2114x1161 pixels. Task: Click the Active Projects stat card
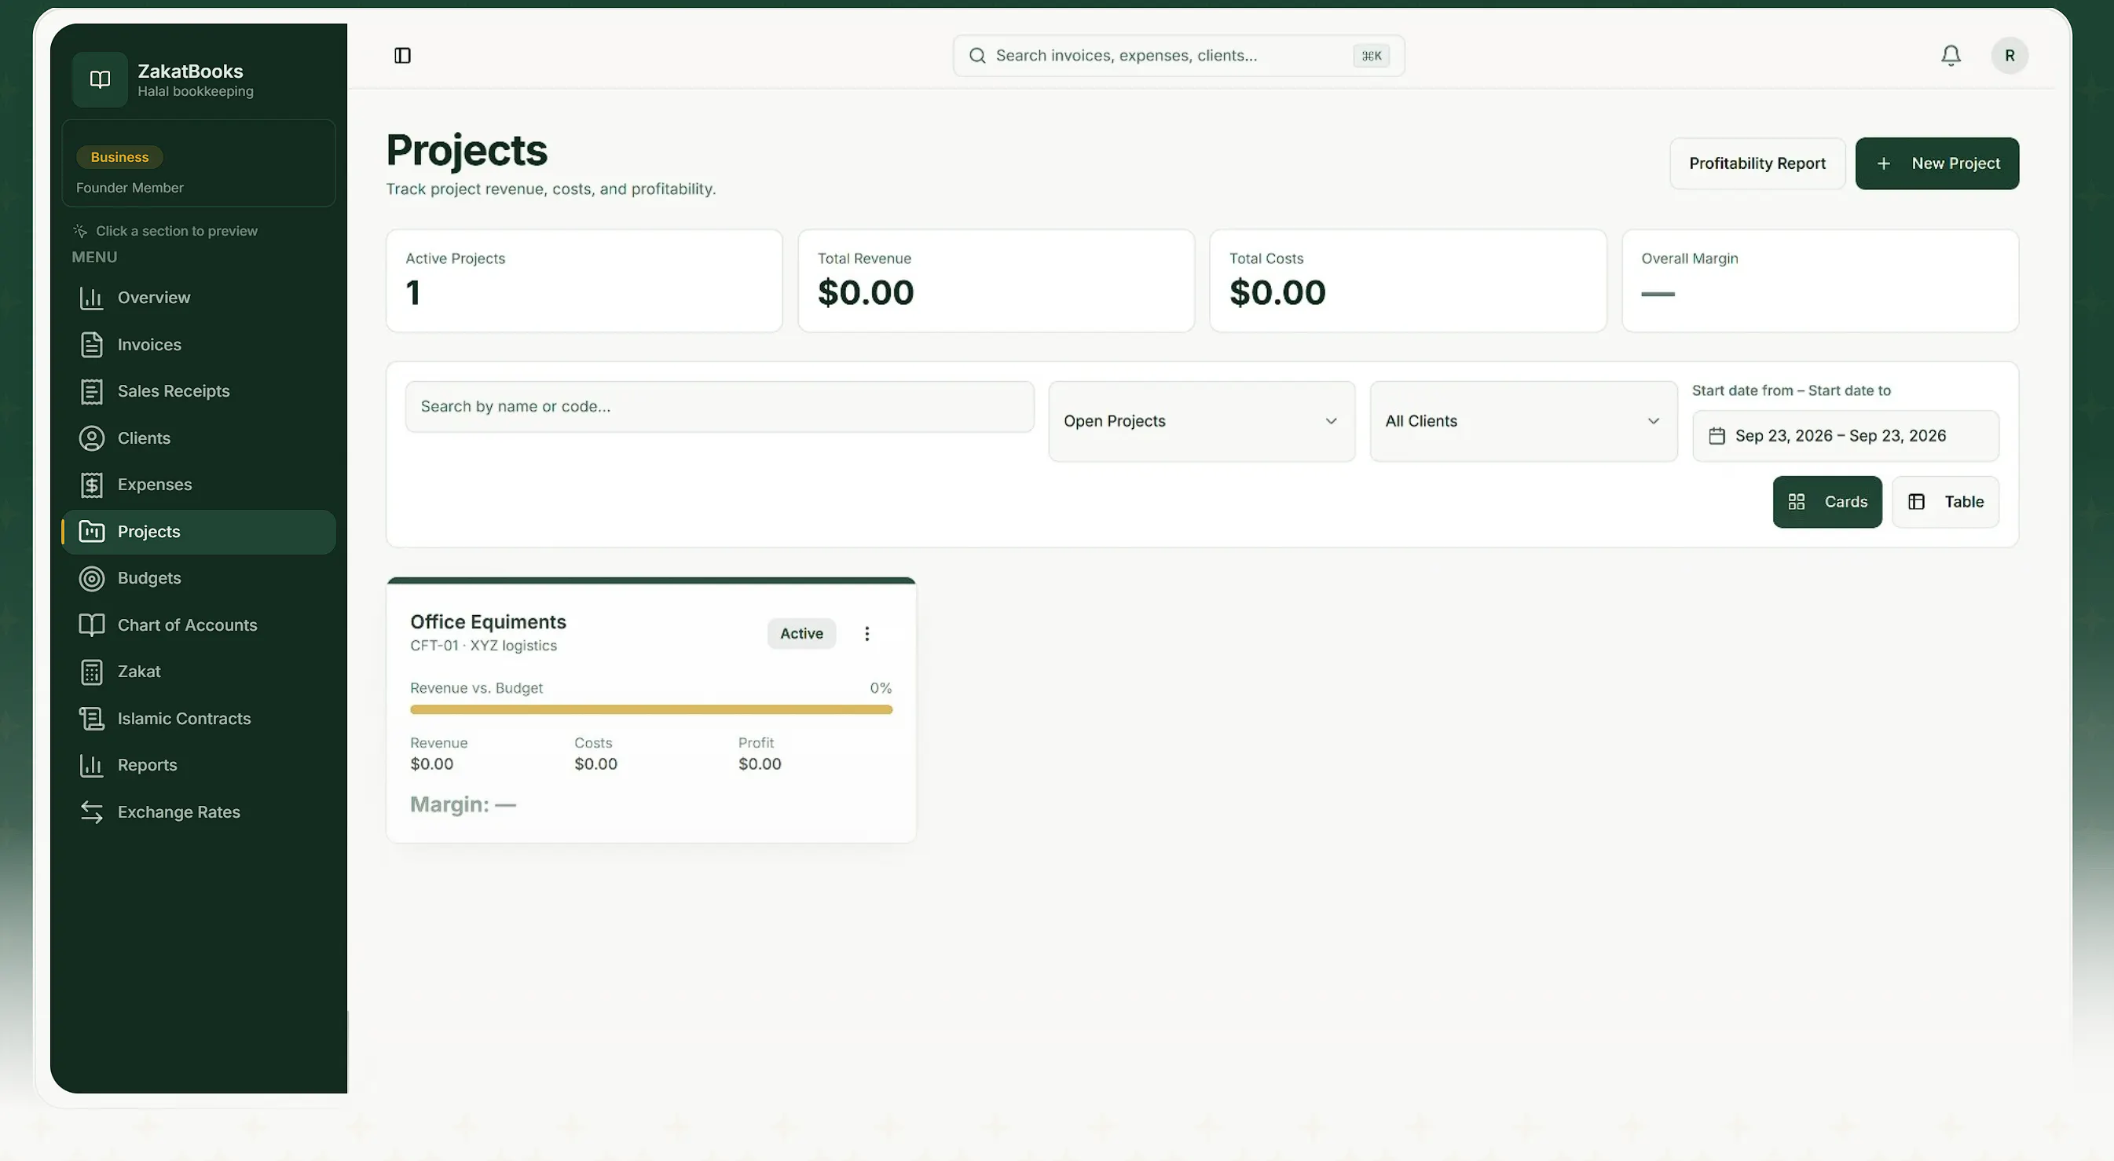[x=584, y=280]
